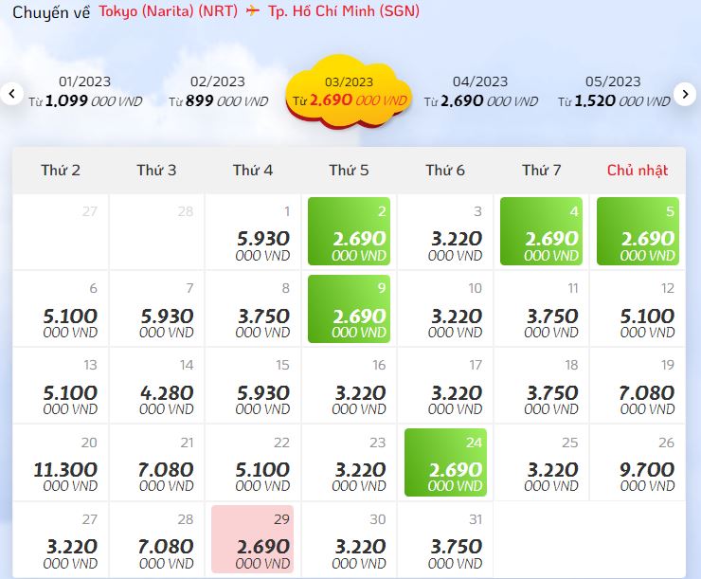Pick March 13 fare 5.100
Image resolution: width=701 pixels, height=579 pixels.
pos(61,386)
